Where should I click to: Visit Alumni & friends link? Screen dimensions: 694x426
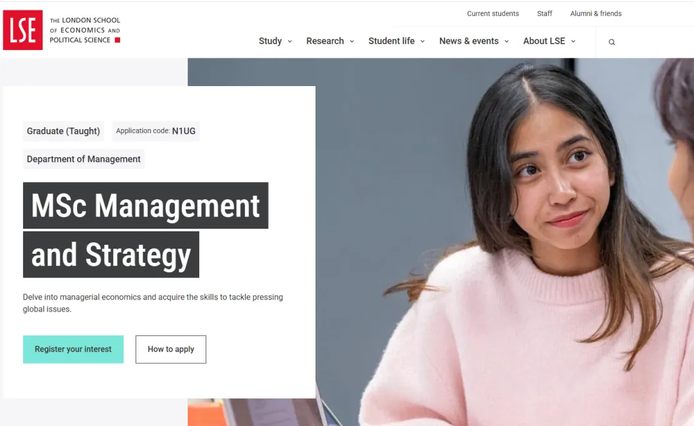pyautogui.click(x=596, y=13)
